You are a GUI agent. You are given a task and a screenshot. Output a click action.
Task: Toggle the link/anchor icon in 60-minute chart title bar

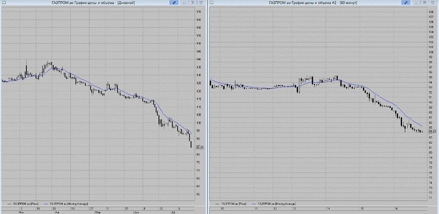click(406, 3)
